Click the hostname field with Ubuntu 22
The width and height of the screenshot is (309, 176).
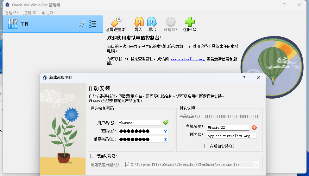228,127
